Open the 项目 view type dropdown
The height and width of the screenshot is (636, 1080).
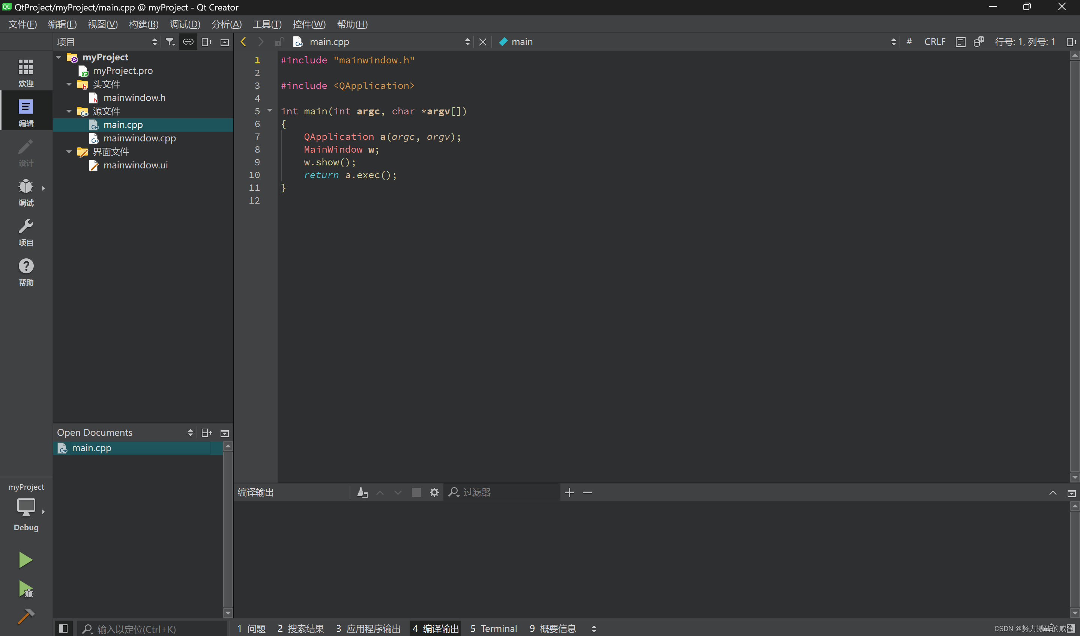154,42
